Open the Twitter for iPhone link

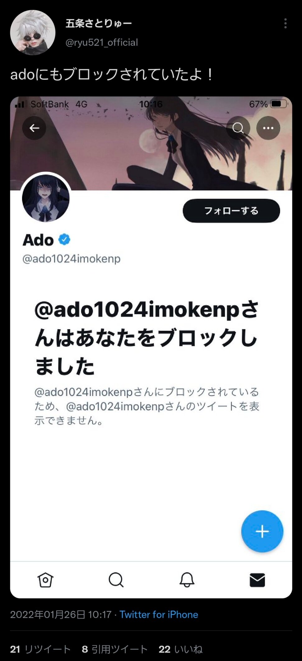[x=159, y=614]
